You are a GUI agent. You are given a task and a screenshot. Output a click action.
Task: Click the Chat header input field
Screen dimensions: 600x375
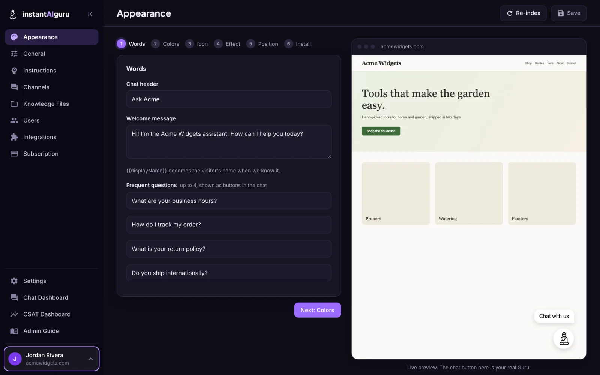click(x=229, y=99)
